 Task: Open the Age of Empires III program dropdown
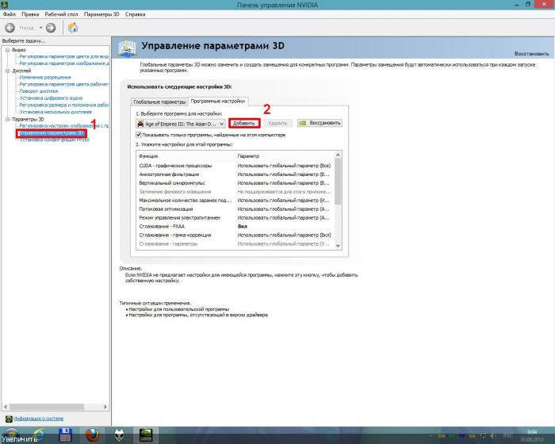[x=181, y=124]
